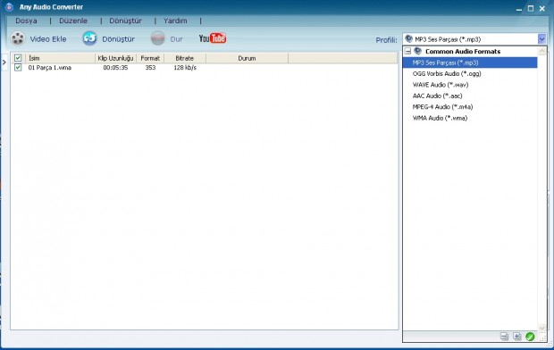The height and width of the screenshot is (350, 554).
Task: Click the plus add-profile icon in the profile footer
Action: 517,337
